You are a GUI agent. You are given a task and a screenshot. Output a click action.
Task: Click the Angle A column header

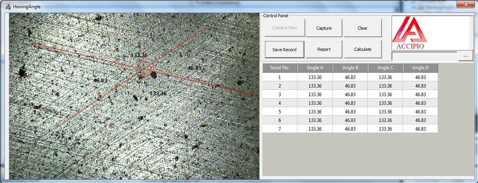pos(315,68)
